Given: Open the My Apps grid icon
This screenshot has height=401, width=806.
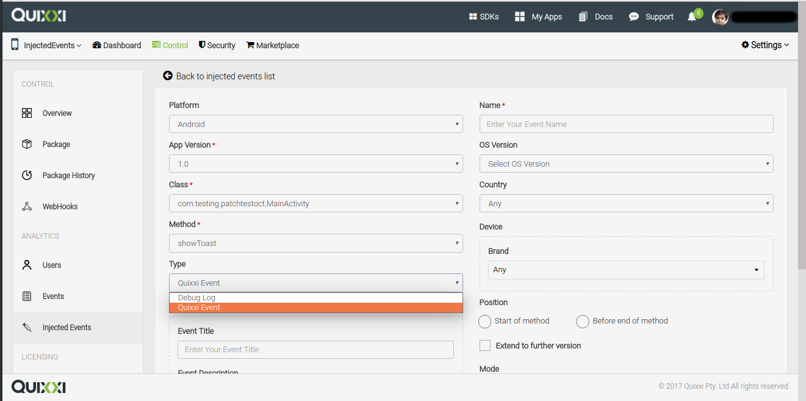Looking at the screenshot, I should [520, 16].
